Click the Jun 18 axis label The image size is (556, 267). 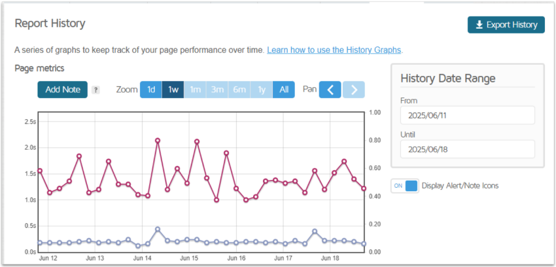click(x=330, y=258)
